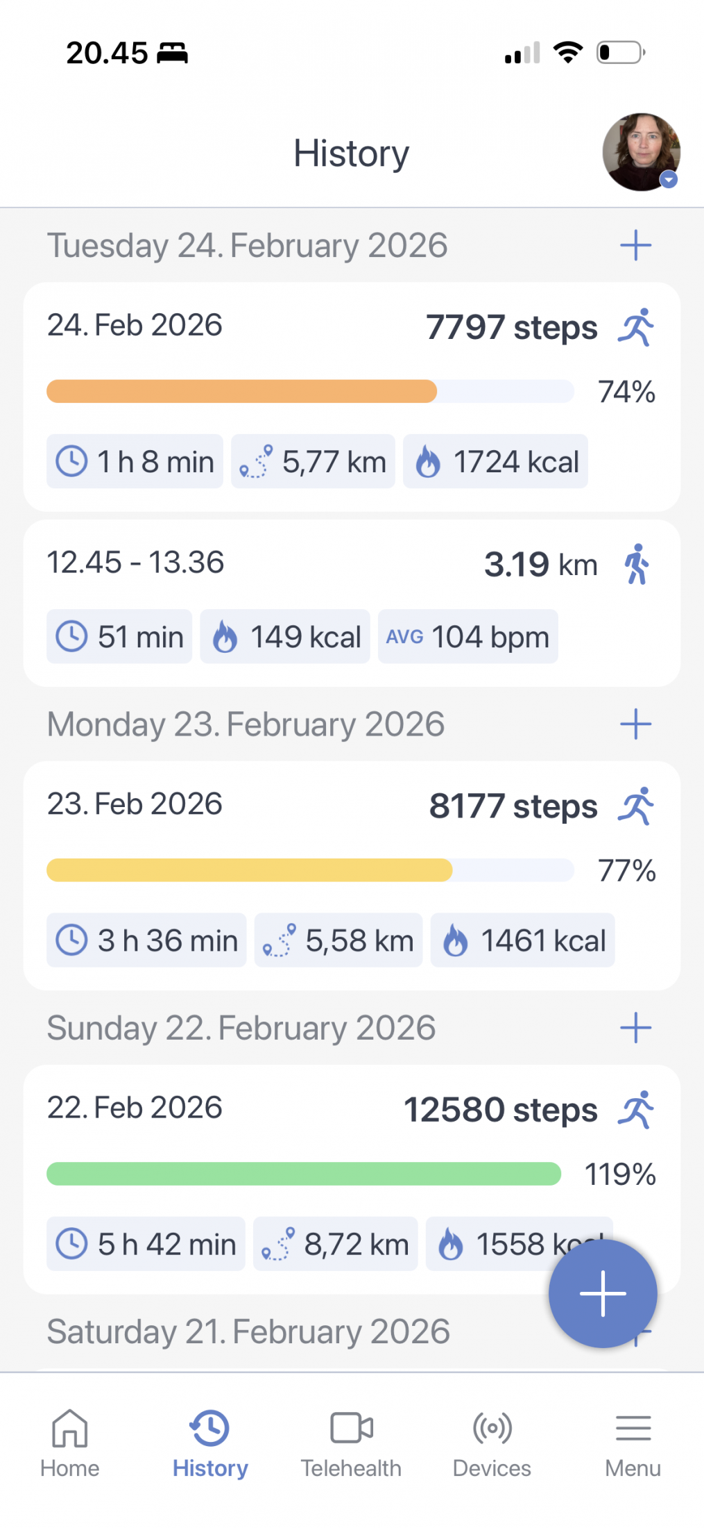
Task: Expand Monday 23. February with plus
Action: click(x=635, y=724)
